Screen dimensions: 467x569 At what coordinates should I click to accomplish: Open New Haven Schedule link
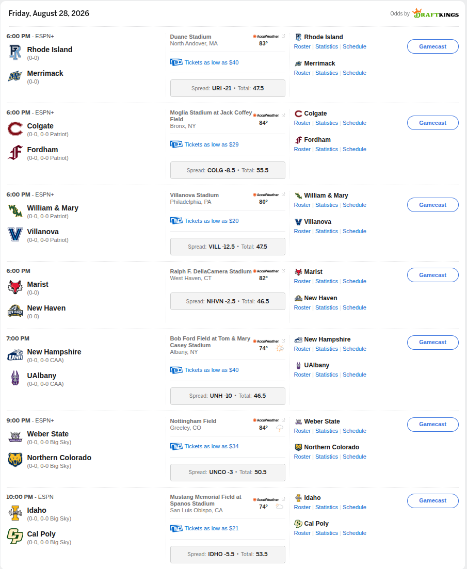pyautogui.click(x=354, y=307)
